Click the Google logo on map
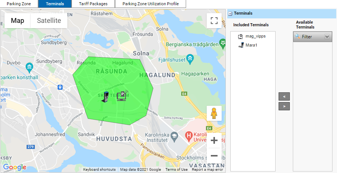 (x=15, y=167)
